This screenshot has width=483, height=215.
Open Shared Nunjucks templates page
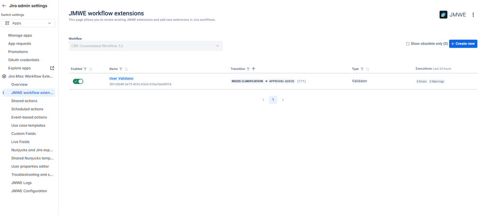[32, 158]
